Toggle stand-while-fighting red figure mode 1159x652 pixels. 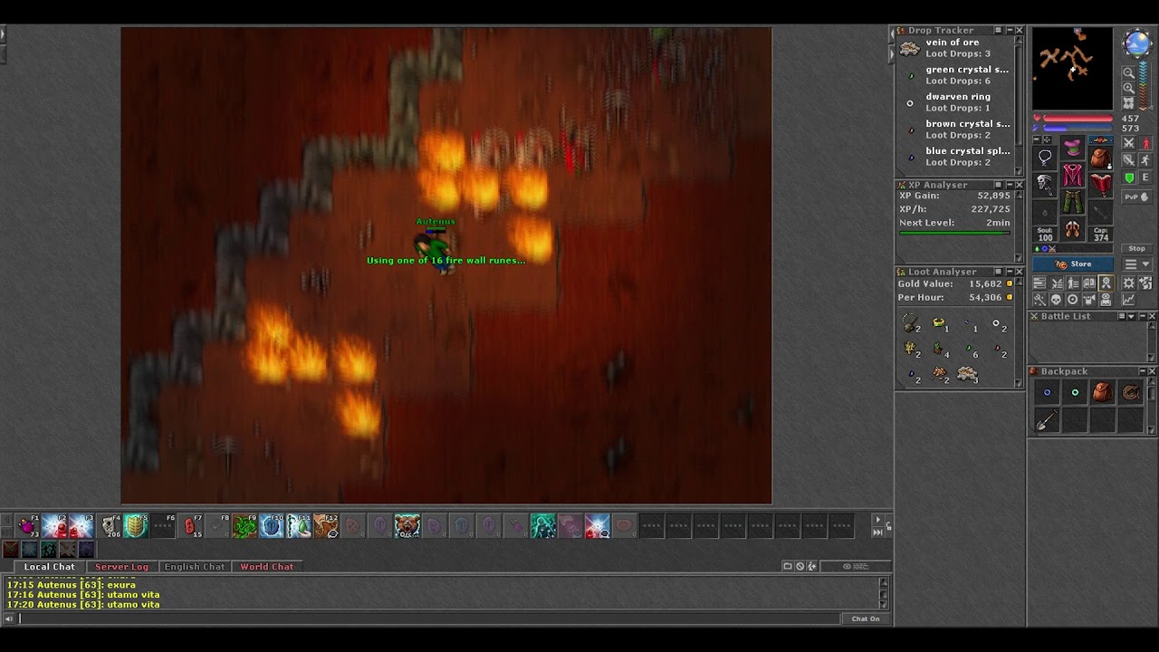click(1145, 143)
